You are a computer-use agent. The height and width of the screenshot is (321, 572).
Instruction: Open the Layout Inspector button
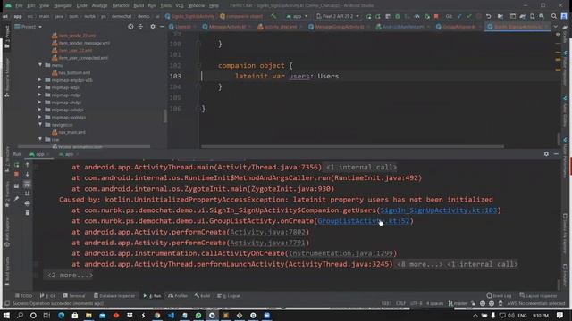[538, 296]
